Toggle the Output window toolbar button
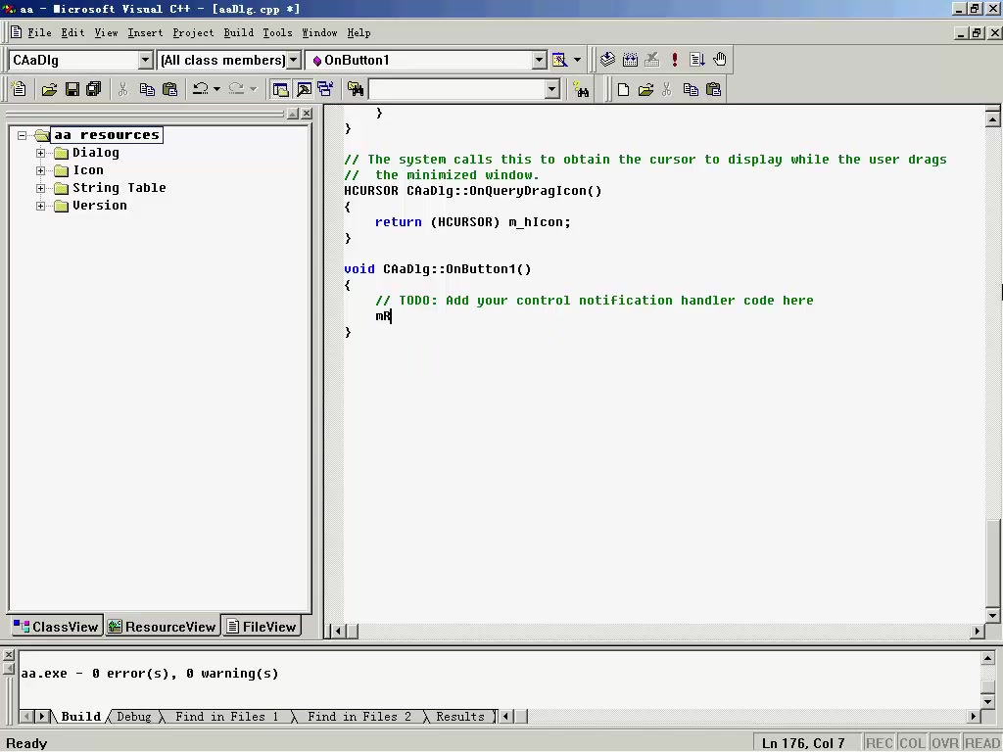The height and width of the screenshot is (752, 1003). click(303, 89)
